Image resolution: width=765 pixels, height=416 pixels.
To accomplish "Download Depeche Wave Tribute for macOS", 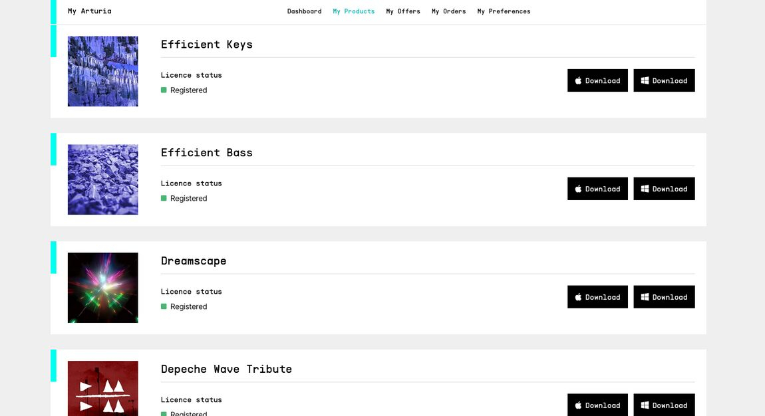I will (x=597, y=405).
